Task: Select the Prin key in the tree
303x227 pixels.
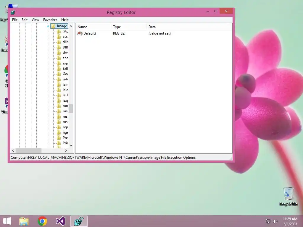Action: [65, 143]
